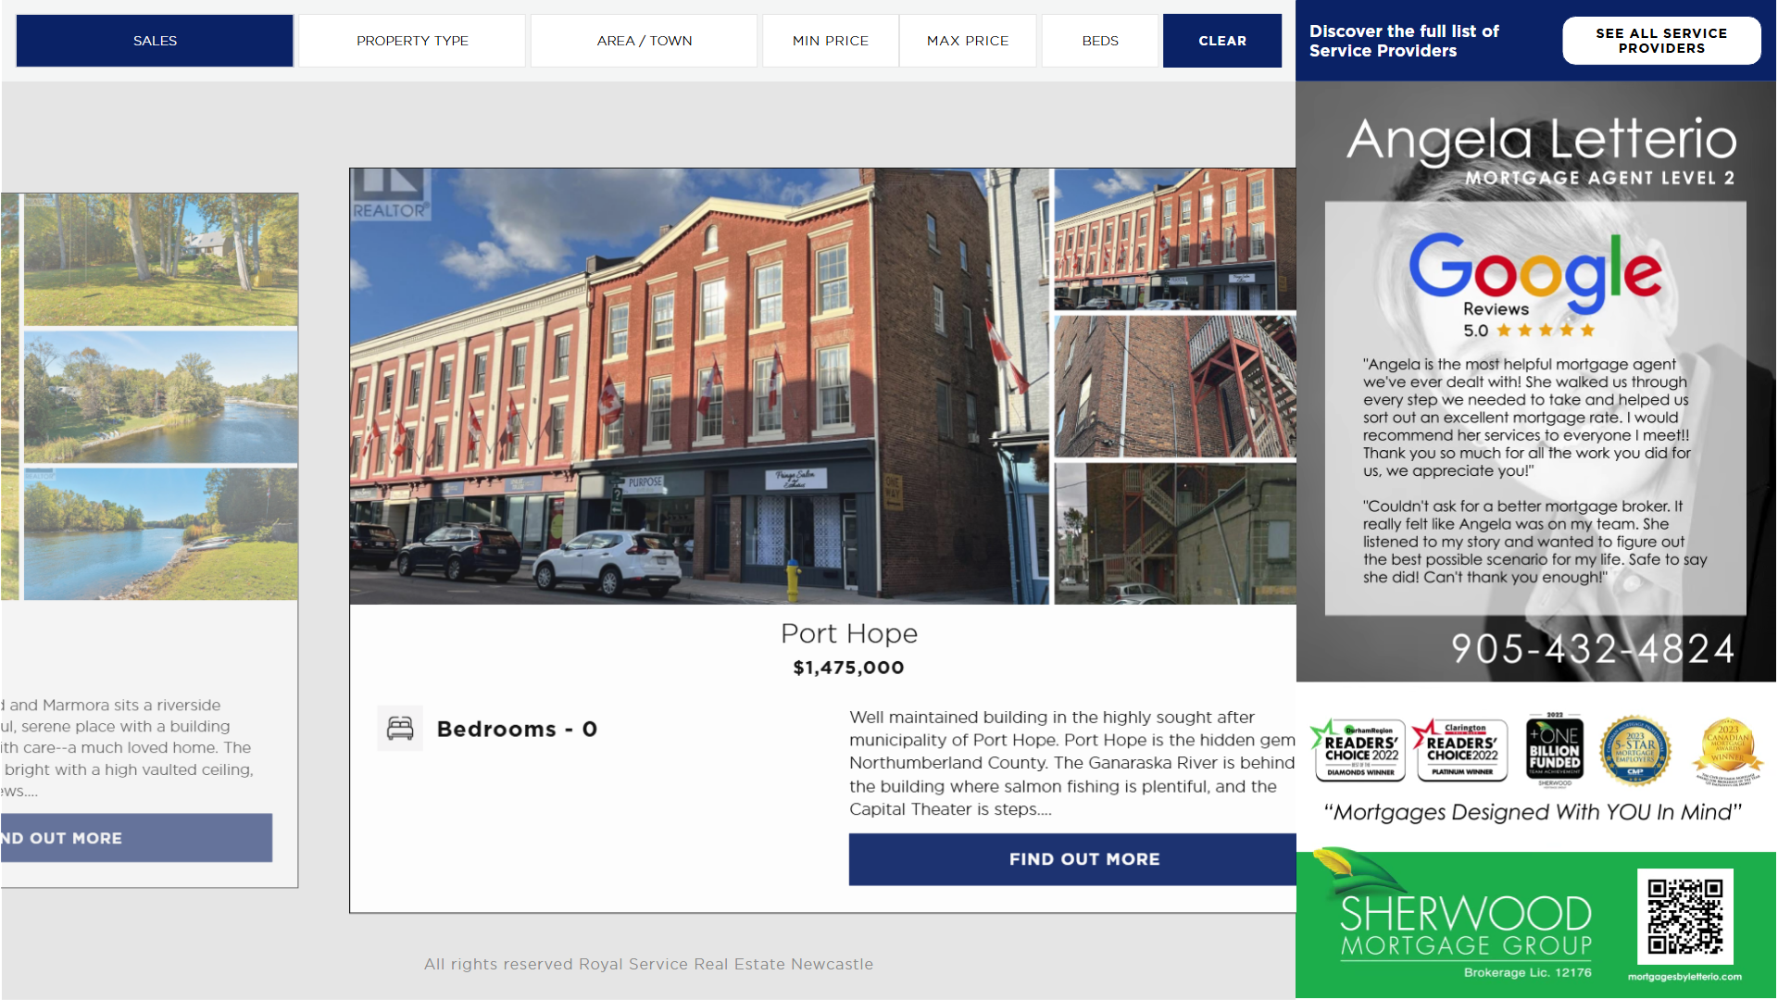
Task: Click See All Service Providers button
Action: click(x=1661, y=41)
